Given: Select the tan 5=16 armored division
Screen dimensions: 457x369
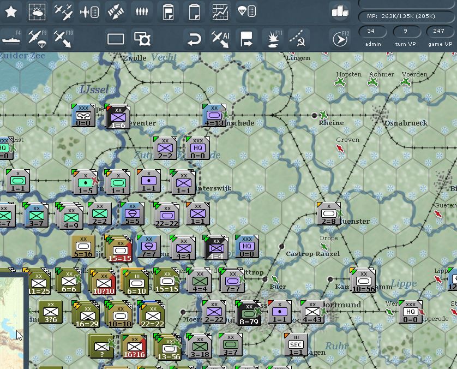Looking at the screenshot, I should click(83, 247).
